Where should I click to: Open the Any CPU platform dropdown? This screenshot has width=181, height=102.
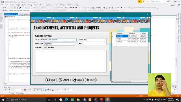click(x=46, y=8)
